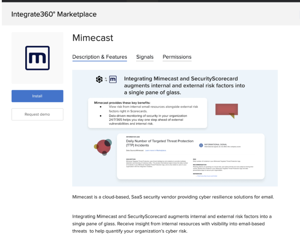Click the Targeted Threat Protection signal card thumbnail

click(x=191, y=156)
